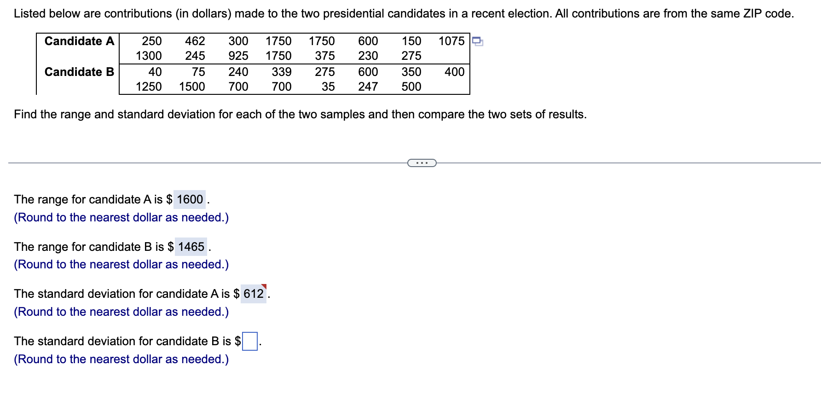
Task: Click the 1300 value in Candidate A's row
Action: [x=149, y=56]
